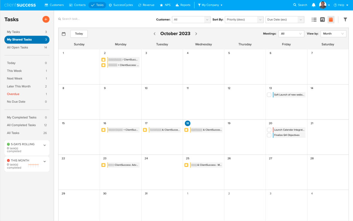
Task: Expand the 5-Days Rolling panel
Action: tap(45, 145)
